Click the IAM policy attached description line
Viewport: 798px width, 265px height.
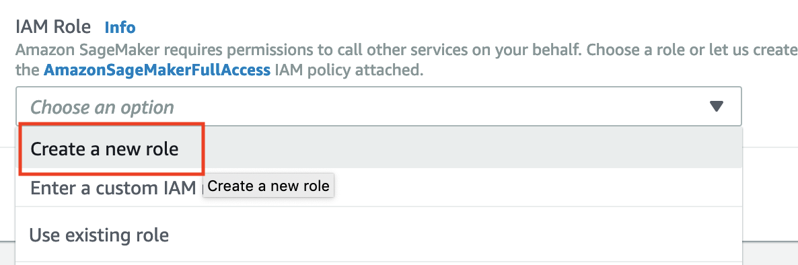(x=219, y=70)
